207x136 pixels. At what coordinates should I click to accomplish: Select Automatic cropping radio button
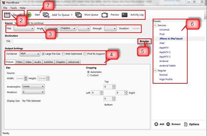click(88, 72)
